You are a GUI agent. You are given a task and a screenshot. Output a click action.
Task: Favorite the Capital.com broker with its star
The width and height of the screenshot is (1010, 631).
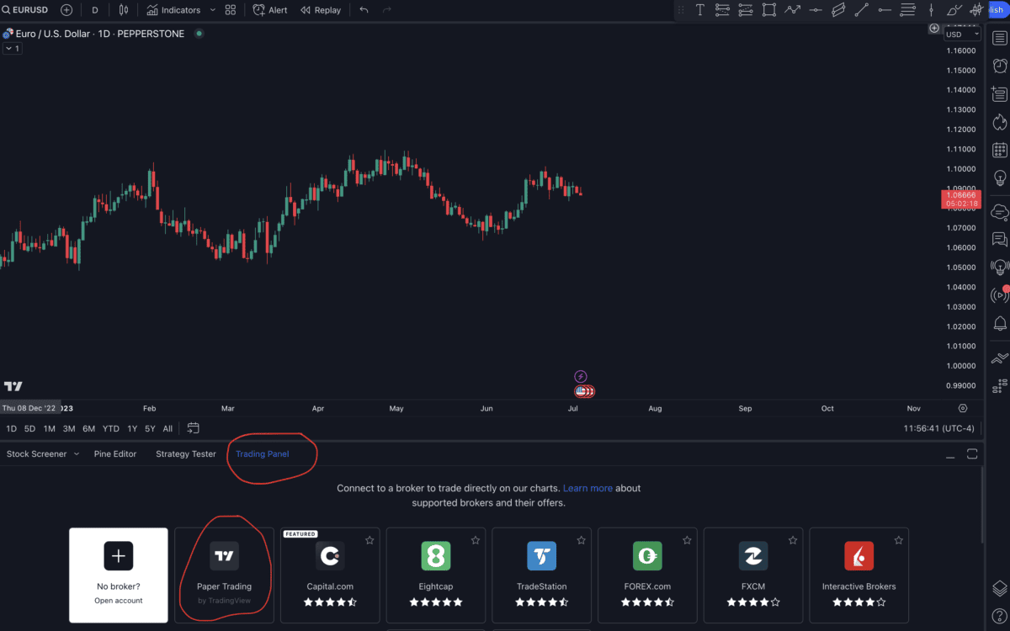coord(369,541)
